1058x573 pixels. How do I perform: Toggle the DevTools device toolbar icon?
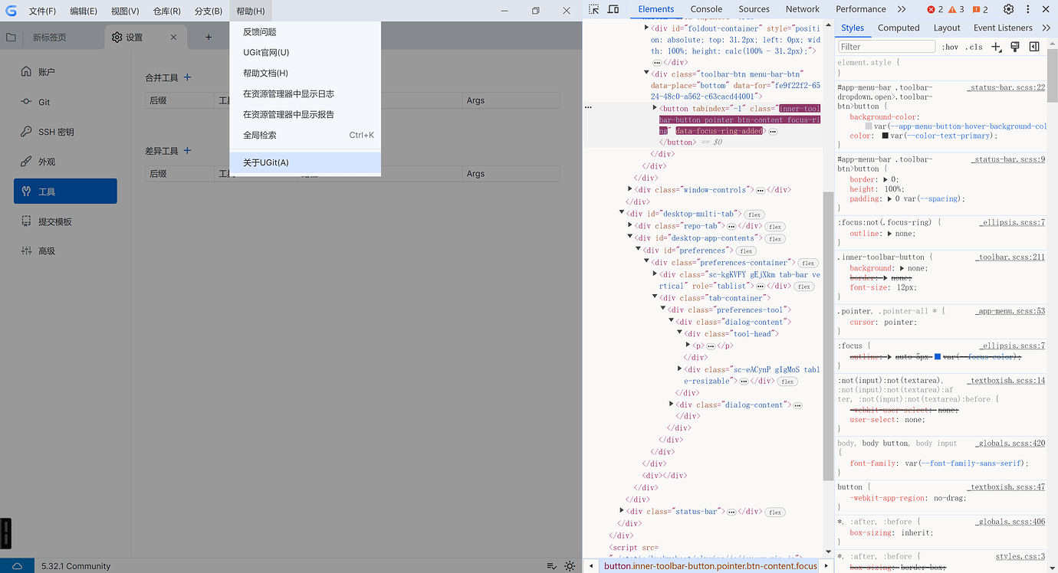point(613,9)
